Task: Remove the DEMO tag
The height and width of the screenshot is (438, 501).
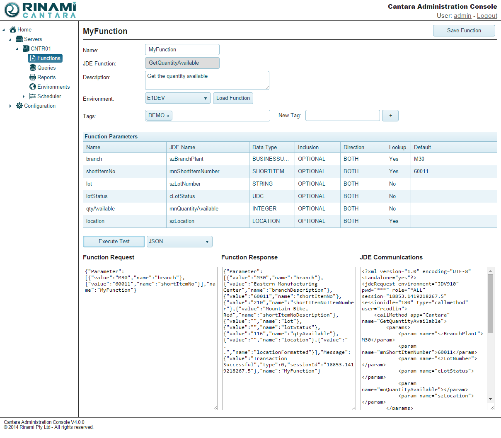Action: pyautogui.click(x=168, y=116)
